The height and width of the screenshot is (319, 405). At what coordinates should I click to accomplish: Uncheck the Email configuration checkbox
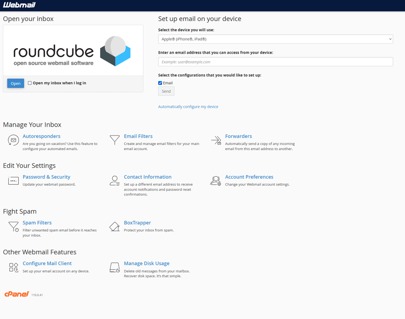tap(160, 83)
